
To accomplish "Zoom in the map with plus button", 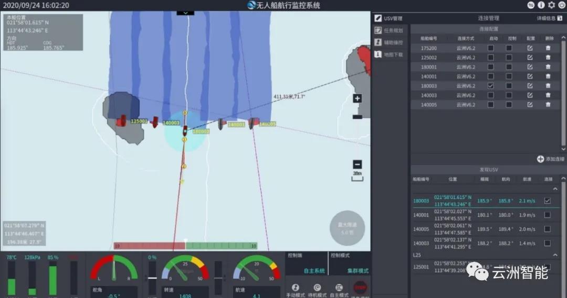I will coord(358,98).
